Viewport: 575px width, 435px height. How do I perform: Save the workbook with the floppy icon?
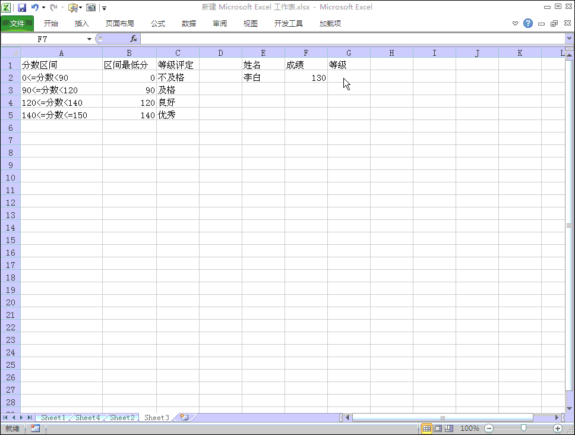[x=22, y=7]
